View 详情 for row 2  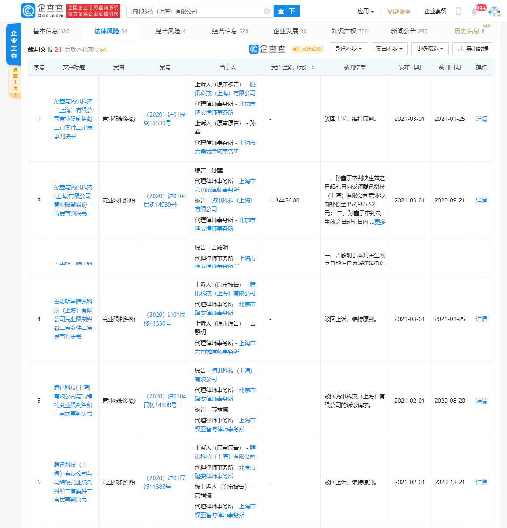(x=482, y=200)
